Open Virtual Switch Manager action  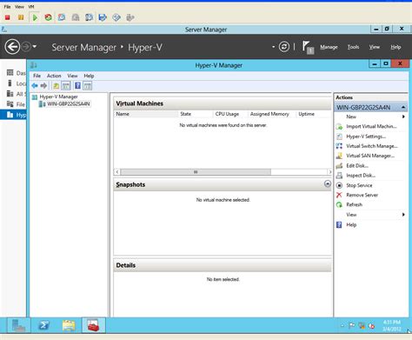tap(371, 146)
